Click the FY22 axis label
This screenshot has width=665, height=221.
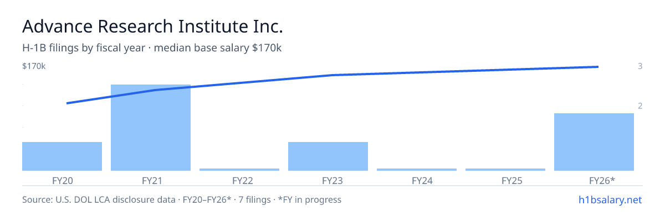[x=239, y=180]
